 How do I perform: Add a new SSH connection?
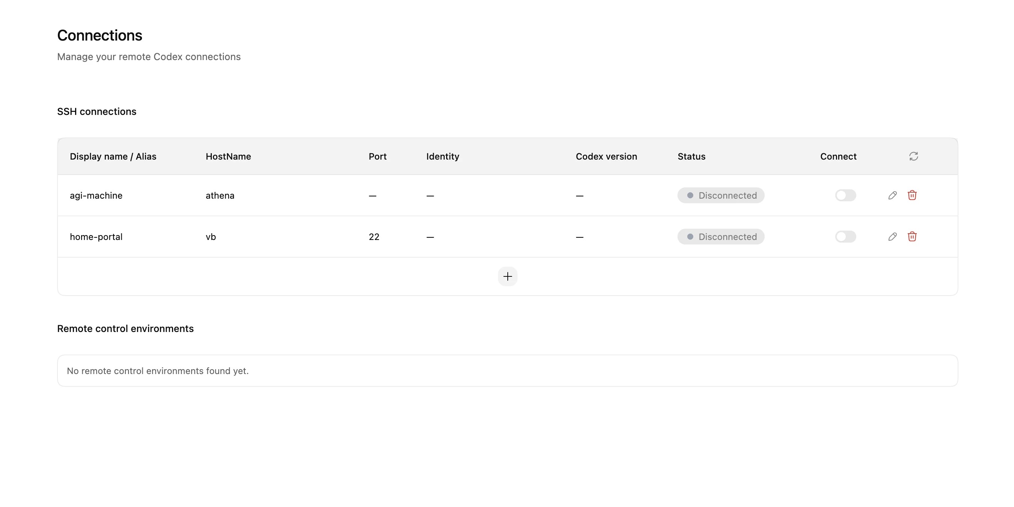point(507,276)
